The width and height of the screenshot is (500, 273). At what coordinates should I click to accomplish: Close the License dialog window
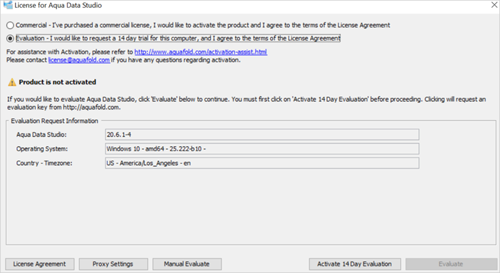(493, 5)
